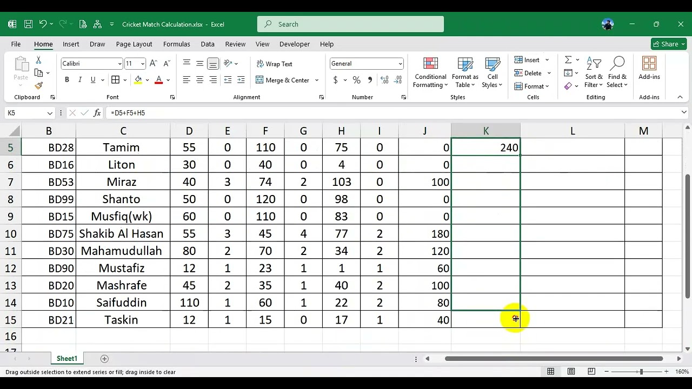Click the zoom out minus button
Screen dimensions: 692x389
pyautogui.click(x=607, y=372)
